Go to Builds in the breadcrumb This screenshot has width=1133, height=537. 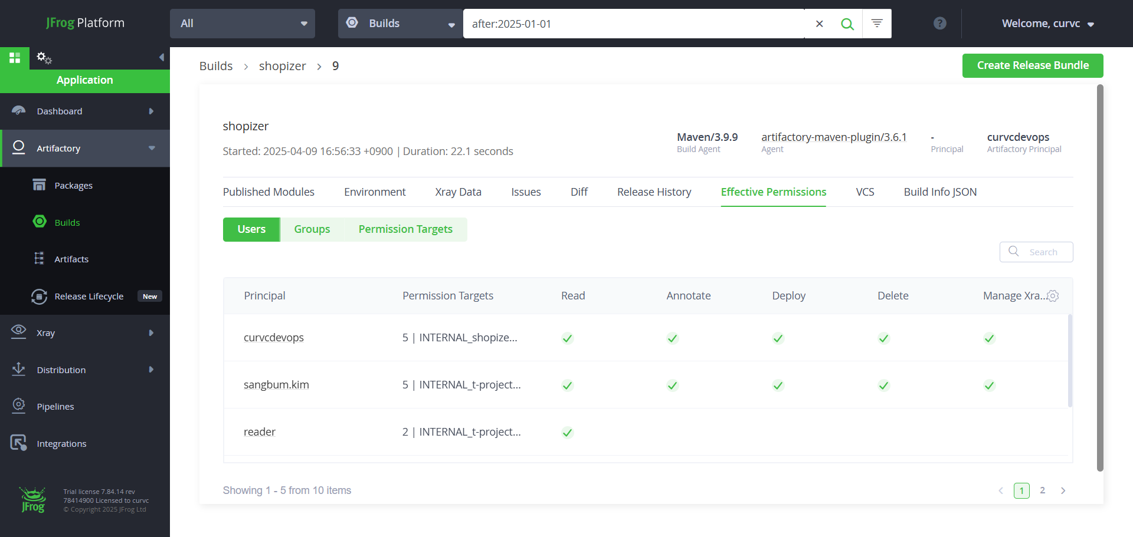click(x=216, y=66)
